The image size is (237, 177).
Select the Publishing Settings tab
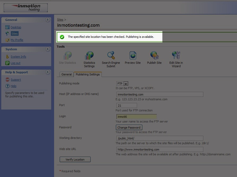point(87,75)
